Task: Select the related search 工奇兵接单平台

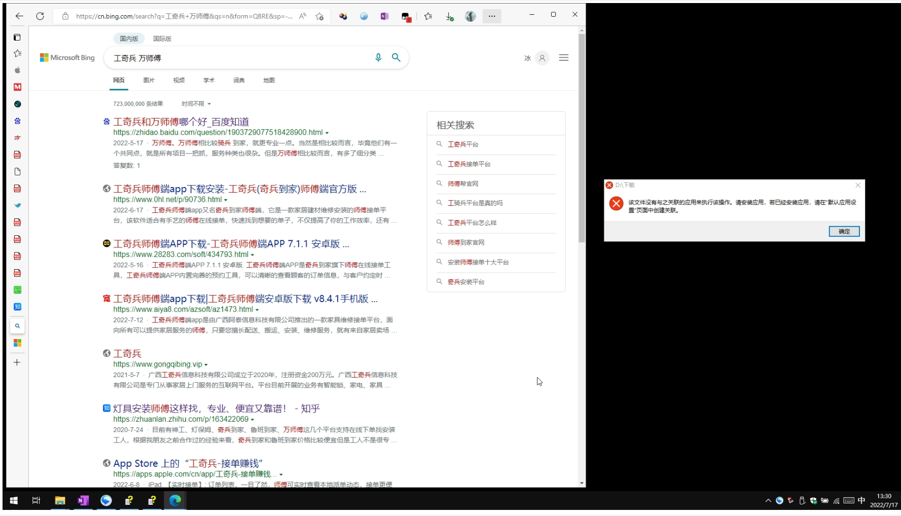Action: pos(469,164)
